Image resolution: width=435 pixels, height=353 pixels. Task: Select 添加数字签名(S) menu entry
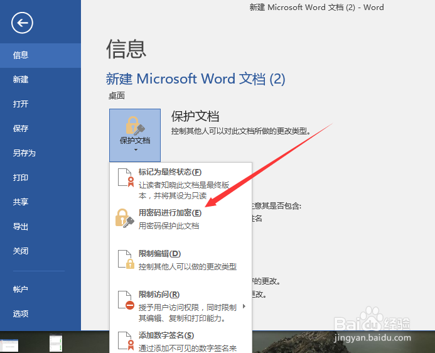tap(181, 341)
